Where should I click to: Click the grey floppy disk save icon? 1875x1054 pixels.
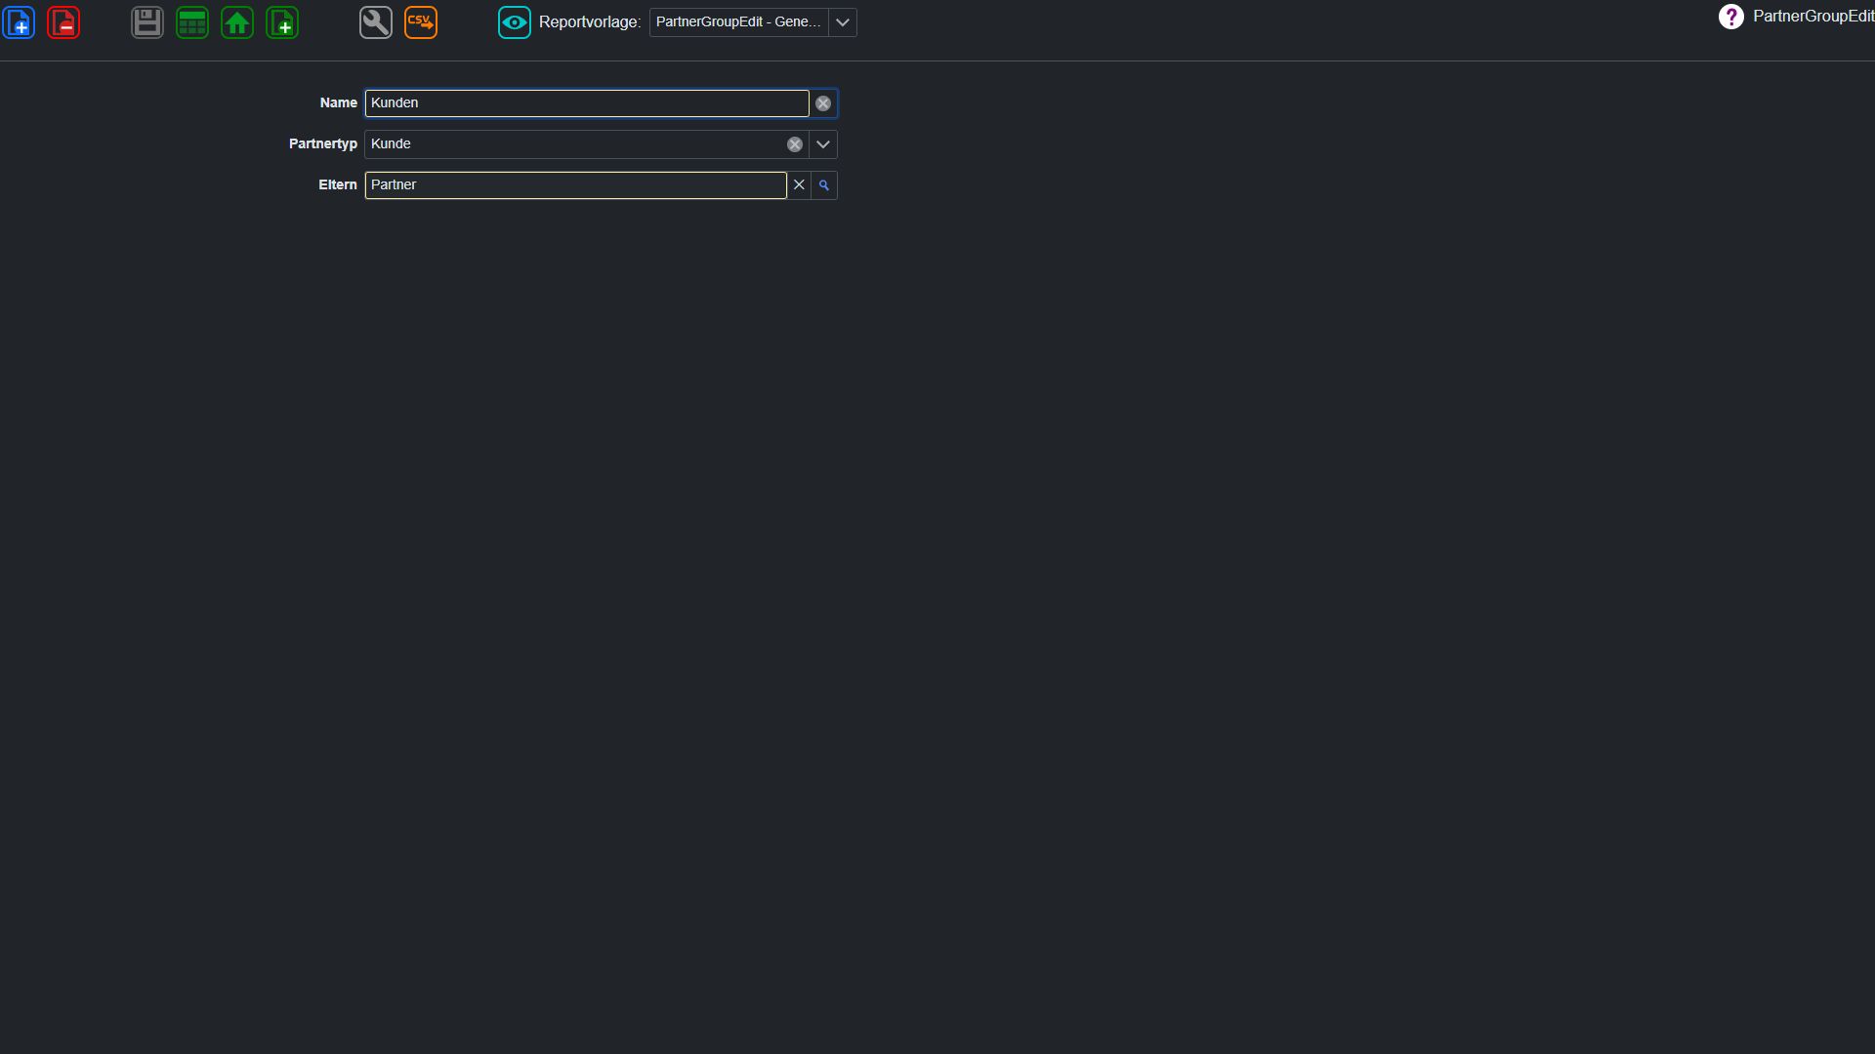pyautogui.click(x=147, y=22)
